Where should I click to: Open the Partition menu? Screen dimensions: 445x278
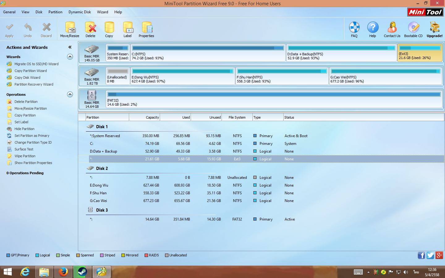55,12
